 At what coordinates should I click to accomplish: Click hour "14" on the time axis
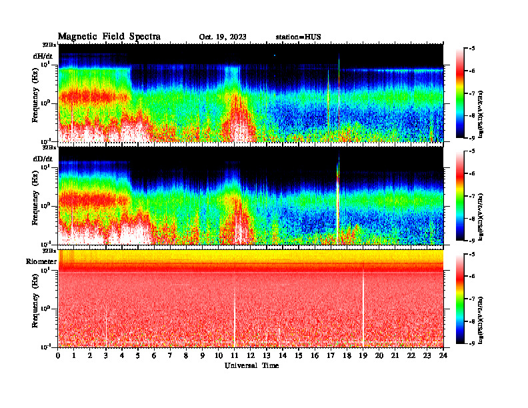tap(282, 355)
